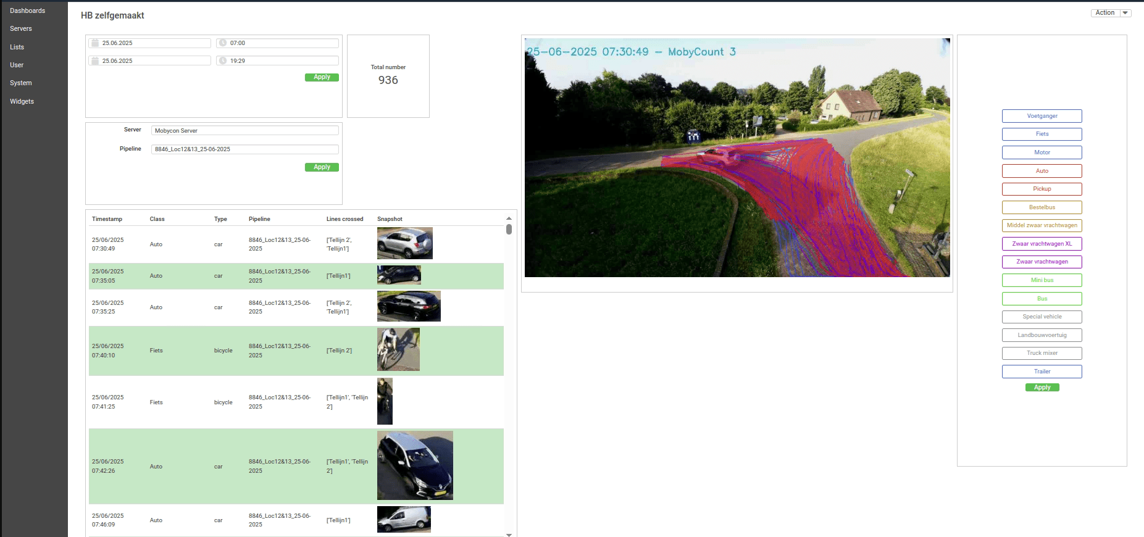Open Dashboards in the sidebar
This screenshot has width=1144, height=537.
(x=28, y=11)
